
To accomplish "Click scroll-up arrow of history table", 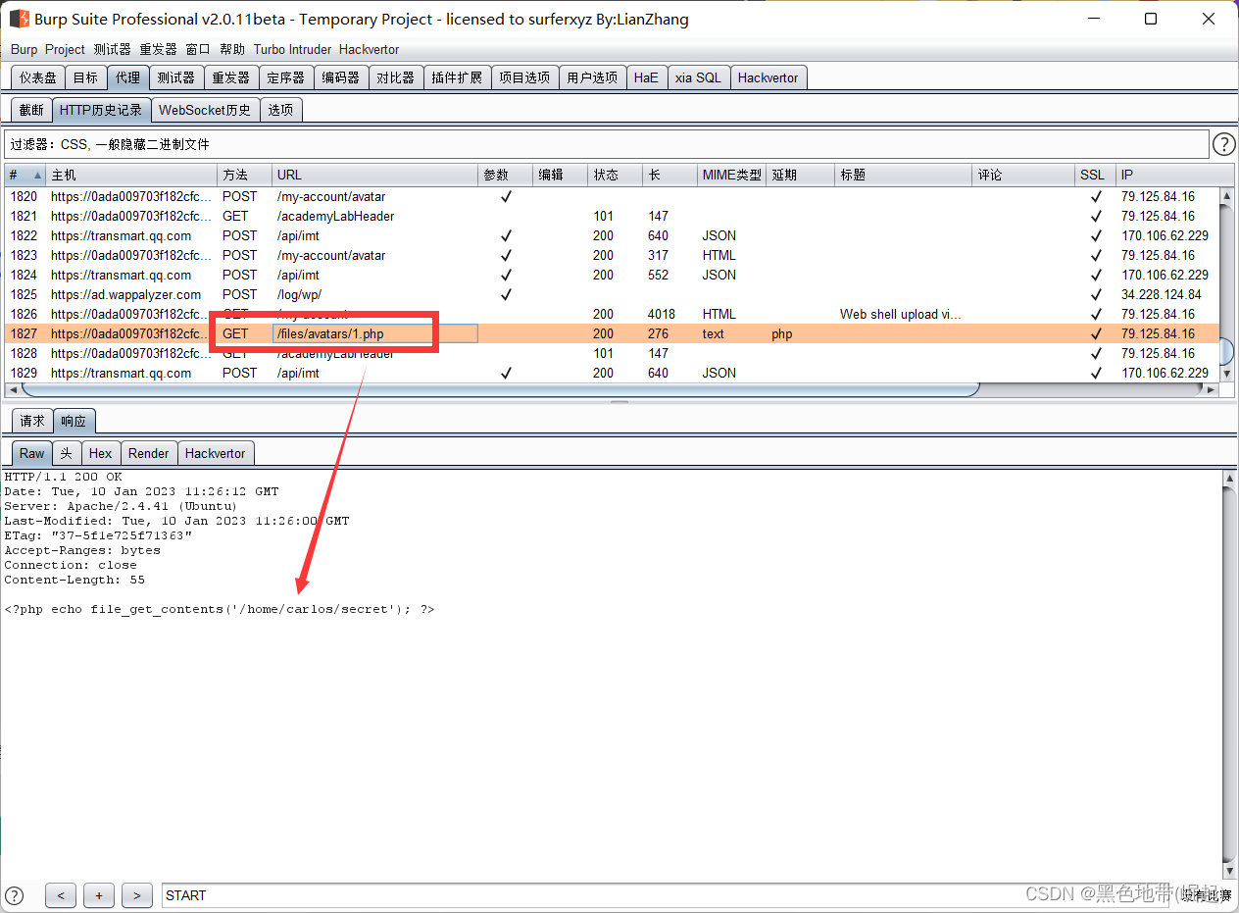I will pyautogui.click(x=1226, y=194).
